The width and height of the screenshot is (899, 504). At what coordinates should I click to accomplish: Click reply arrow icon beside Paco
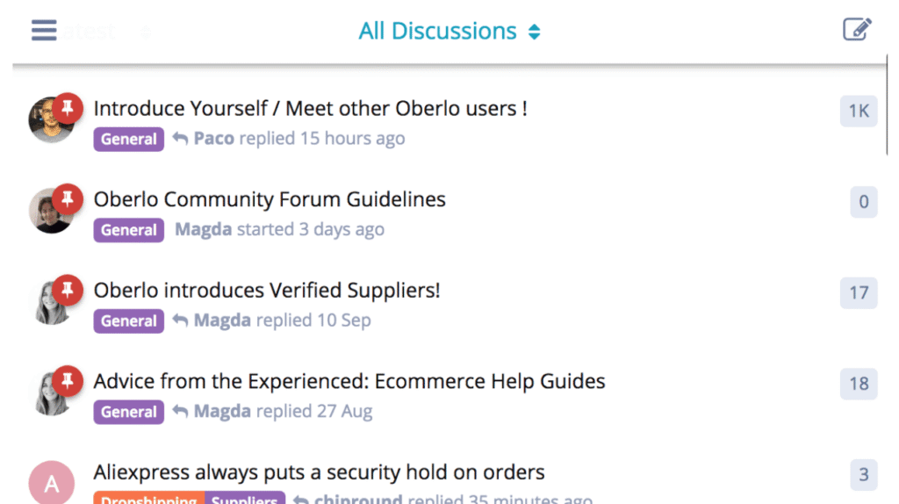[181, 139]
